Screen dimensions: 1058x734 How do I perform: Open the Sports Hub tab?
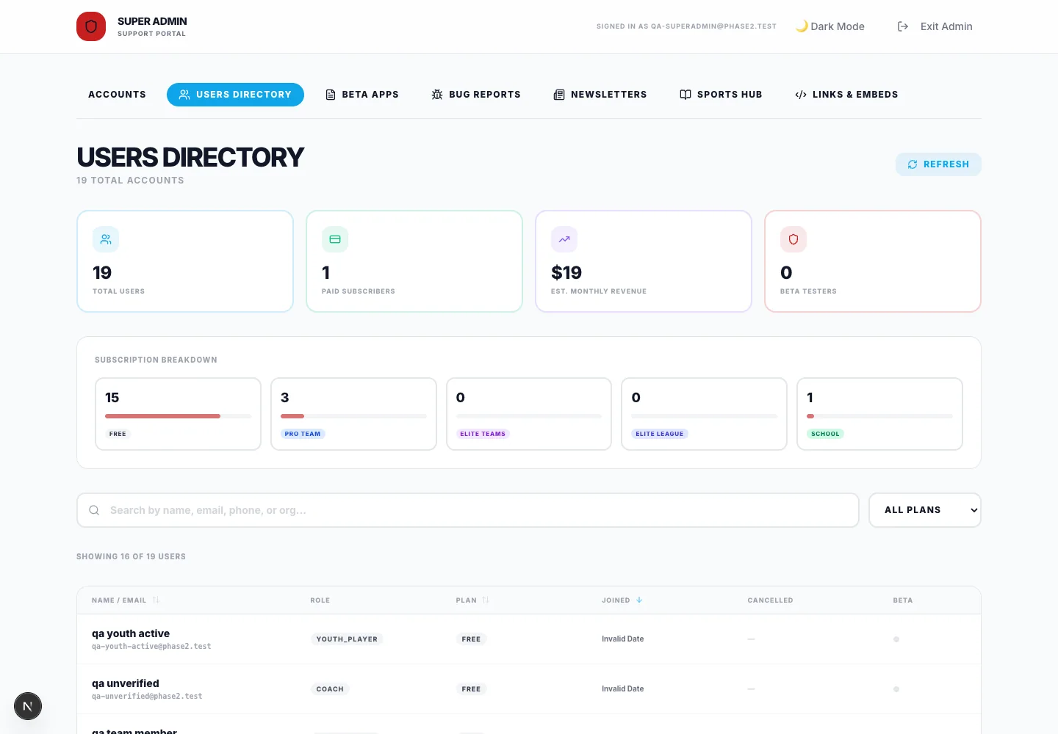(x=721, y=95)
